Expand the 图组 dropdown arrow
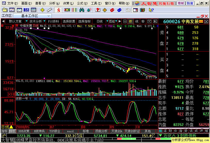The image size is (210, 143). click(x=116, y=21)
